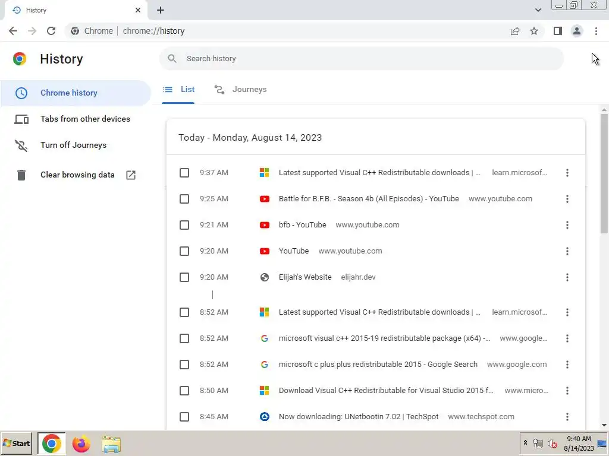Open a new tab with plus button
Screen dimensions: 609x456
[161, 10]
